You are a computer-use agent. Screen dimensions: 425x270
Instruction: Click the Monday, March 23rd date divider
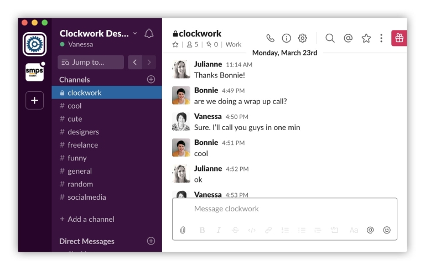284,53
